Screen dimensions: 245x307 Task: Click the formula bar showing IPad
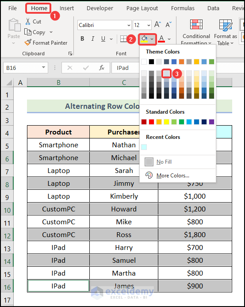(126, 68)
